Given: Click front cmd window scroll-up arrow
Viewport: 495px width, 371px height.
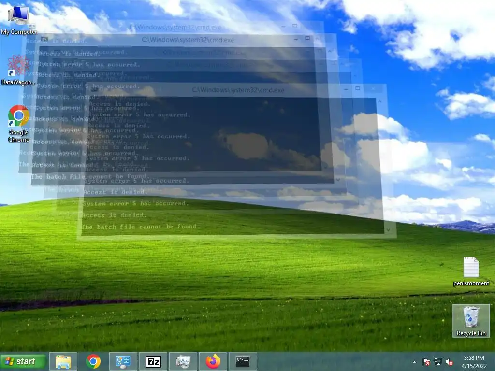Looking at the screenshot, I should coord(380,101).
